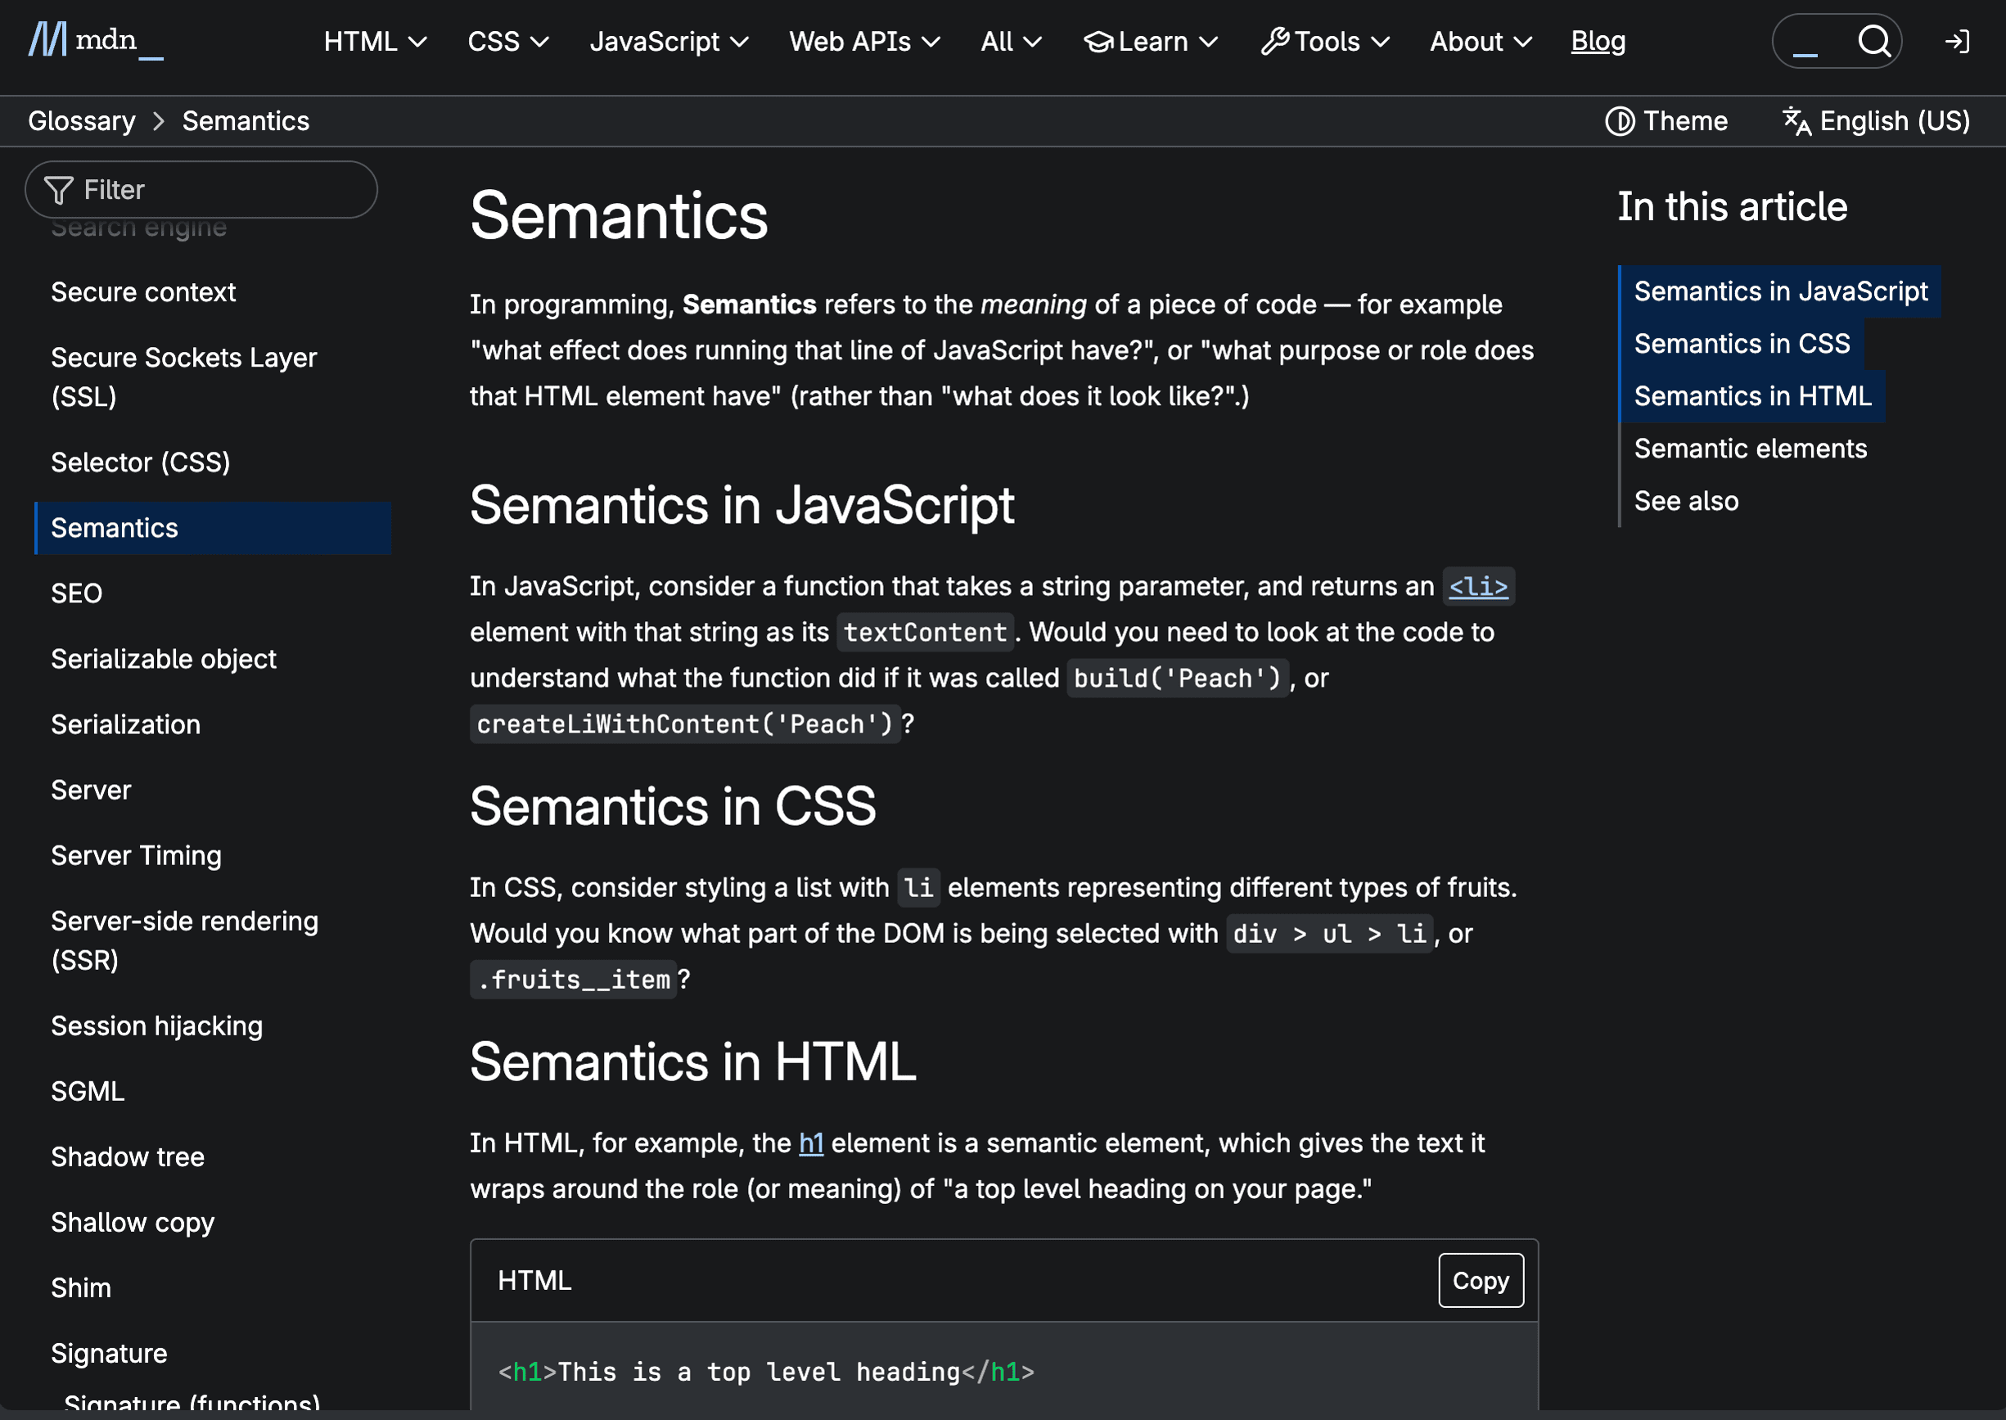The height and width of the screenshot is (1420, 2006).
Task: Expand the JavaScript menu
Action: coord(669,41)
